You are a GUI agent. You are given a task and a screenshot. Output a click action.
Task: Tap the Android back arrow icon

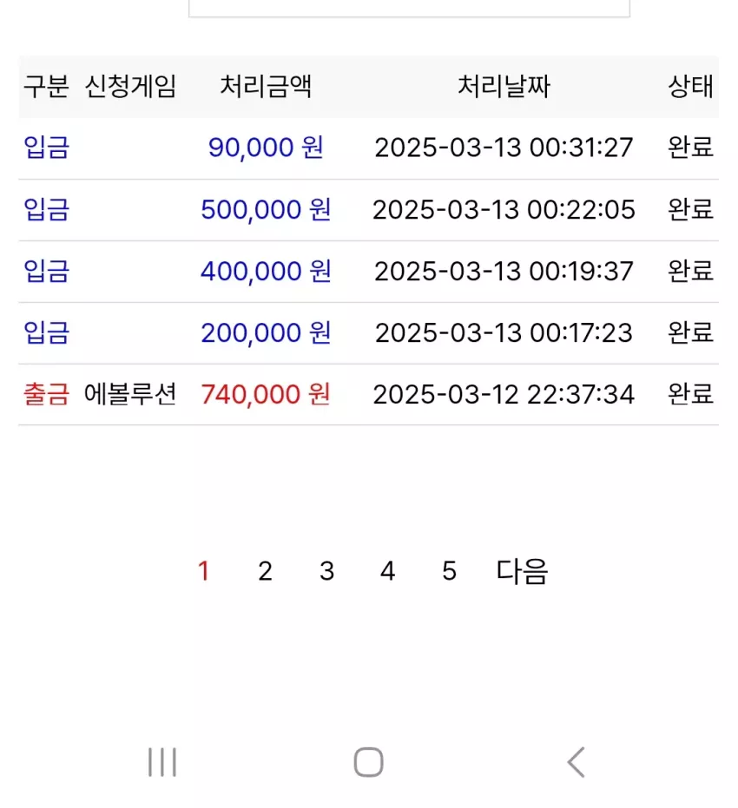click(x=577, y=762)
